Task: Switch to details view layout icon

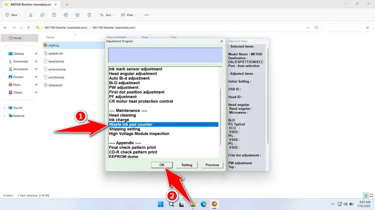Action: (x=366, y=195)
